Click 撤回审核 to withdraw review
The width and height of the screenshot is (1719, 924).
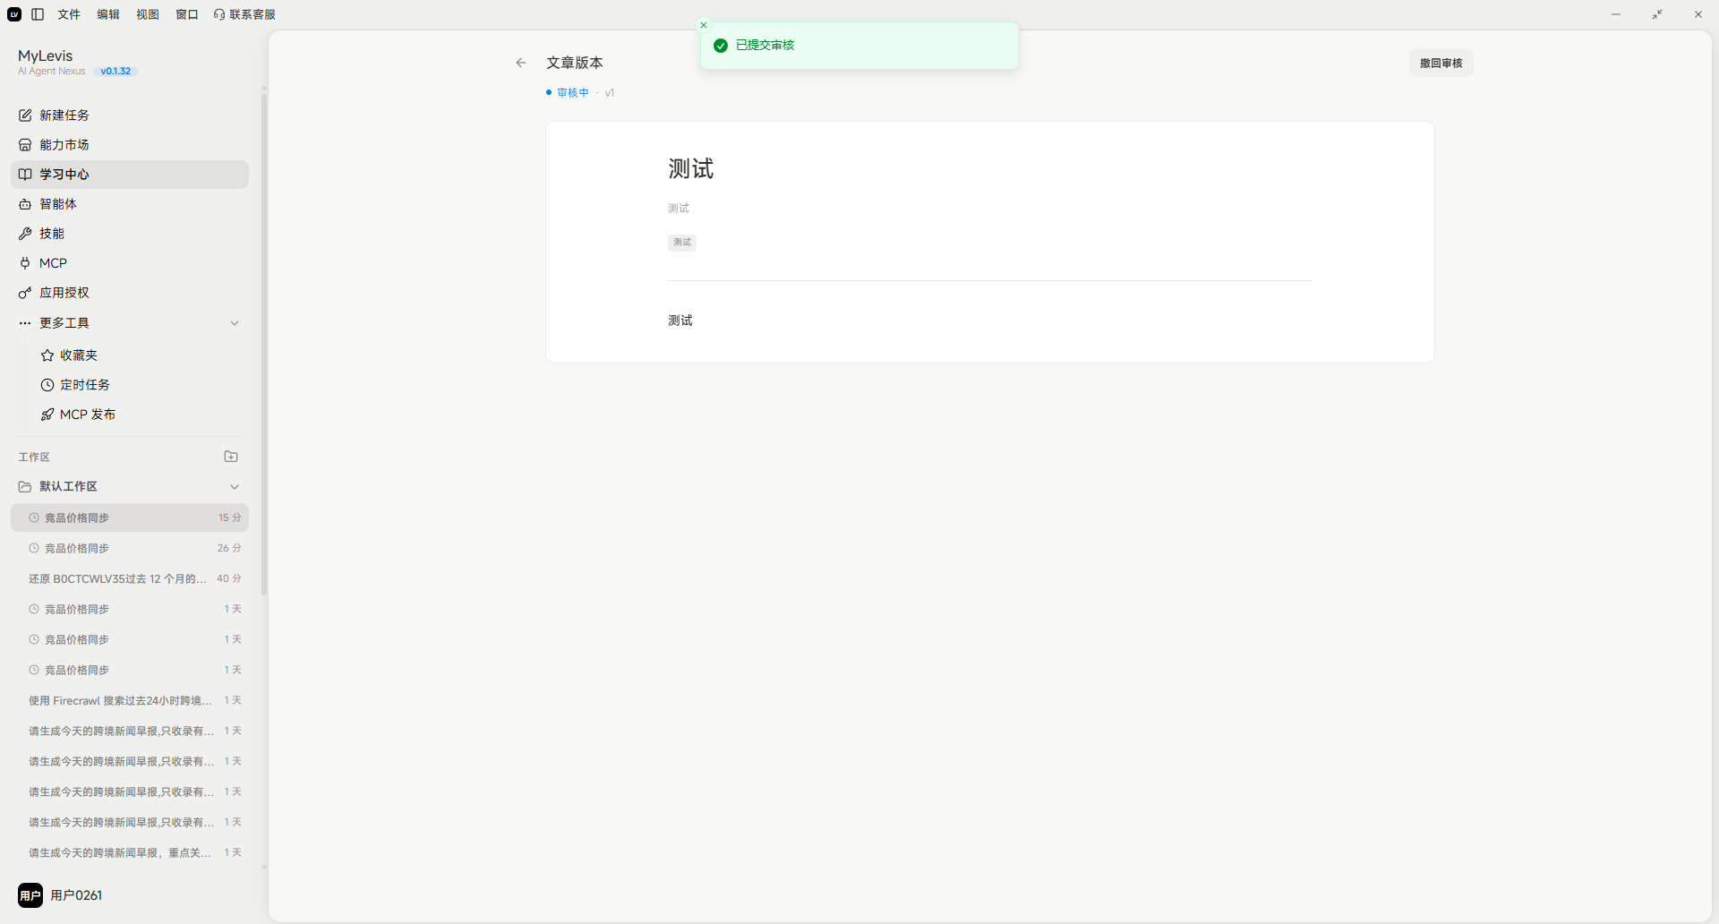click(x=1441, y=63)
